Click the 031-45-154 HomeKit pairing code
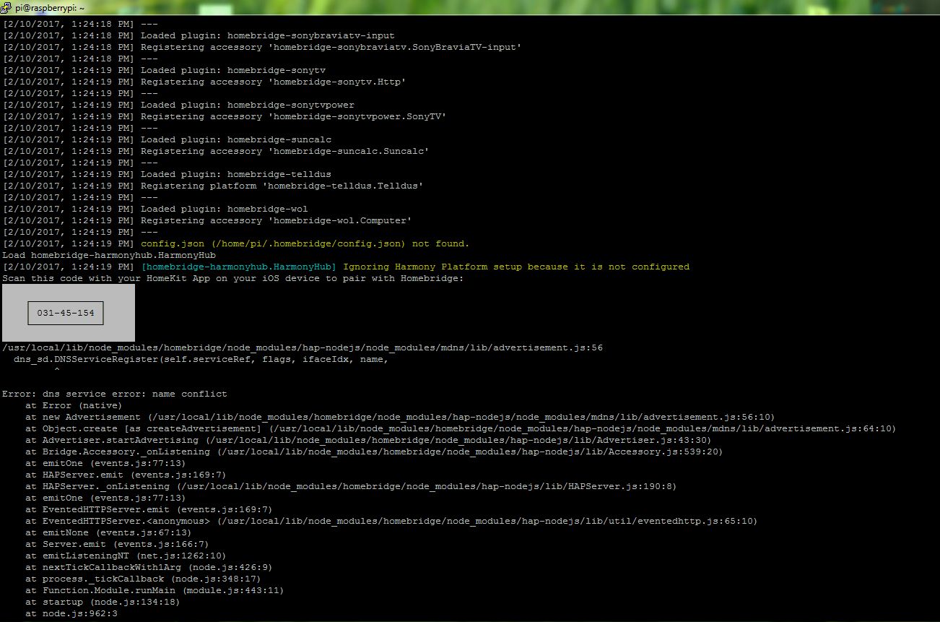Viewport: 940px width, 622px height. tap(66, 314)
